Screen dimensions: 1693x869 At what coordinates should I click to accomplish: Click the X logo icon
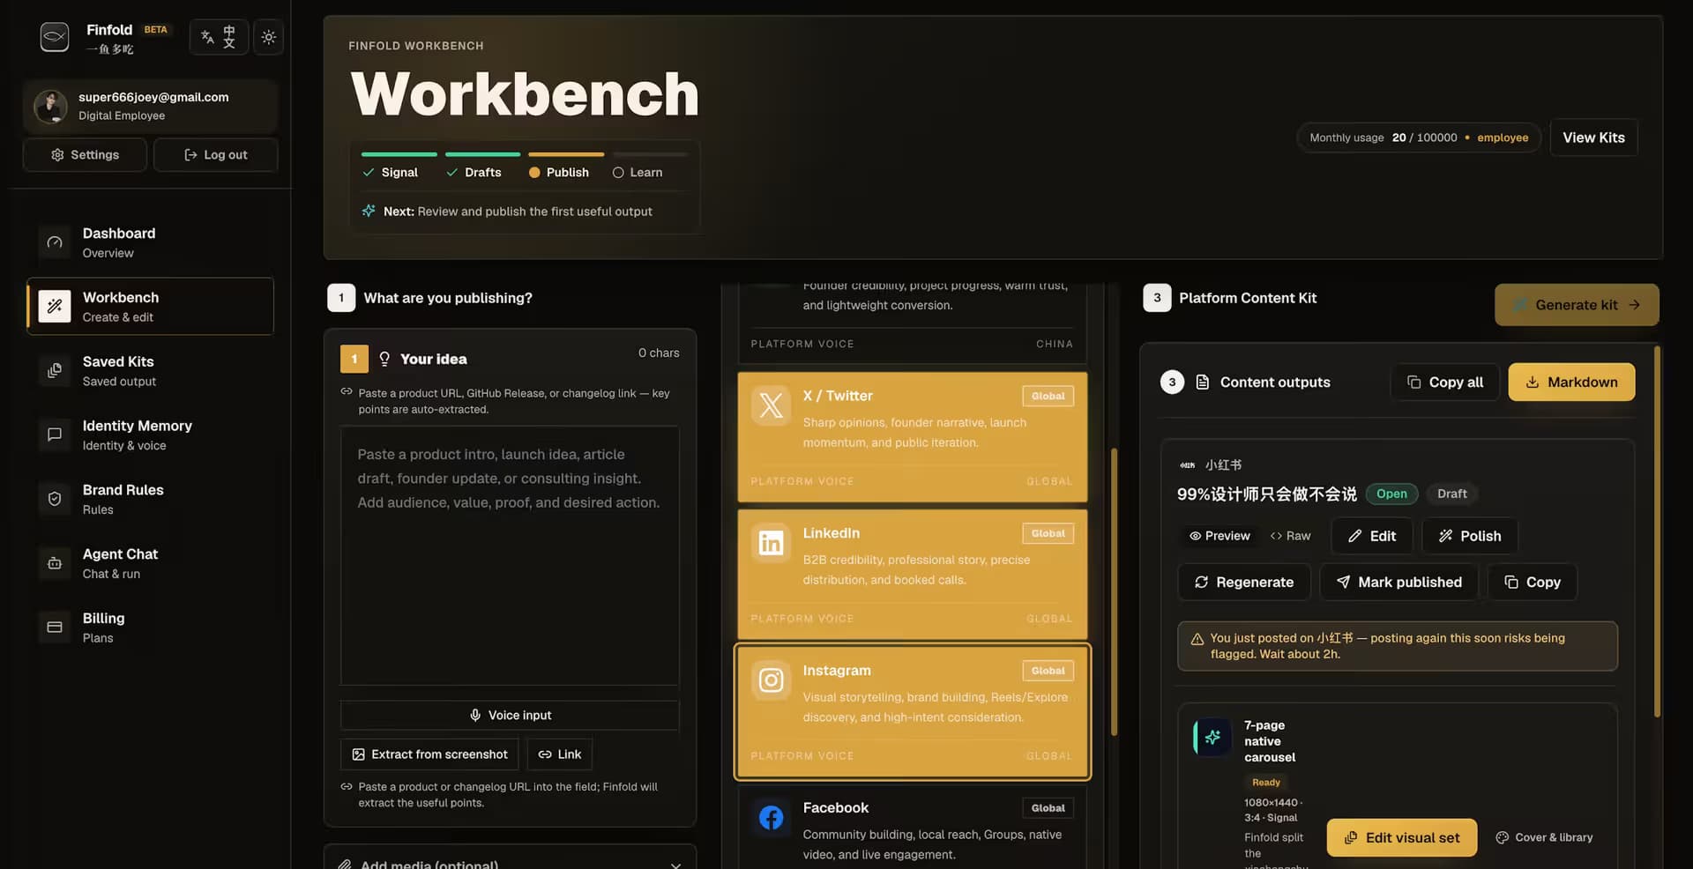[771, 405]
